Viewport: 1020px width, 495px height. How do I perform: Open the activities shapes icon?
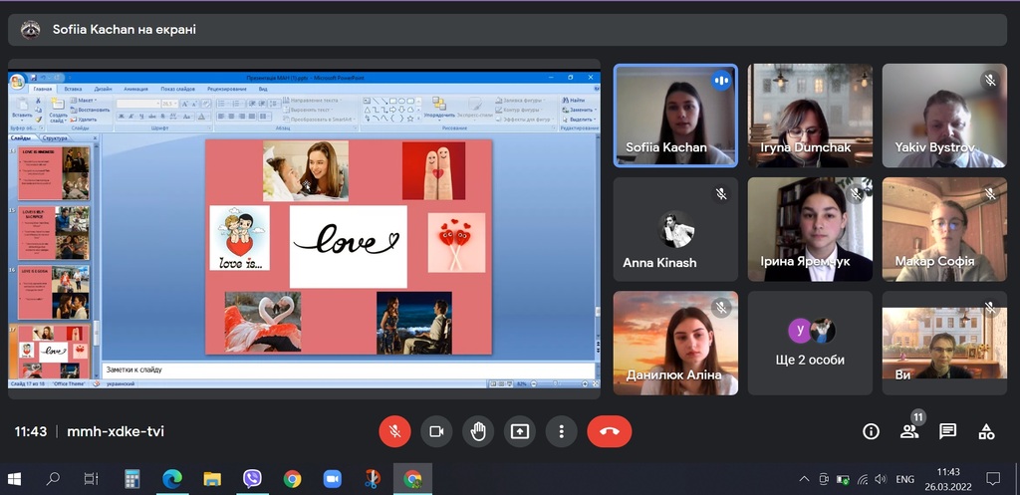pyautogui.click(x=986, y=431)
